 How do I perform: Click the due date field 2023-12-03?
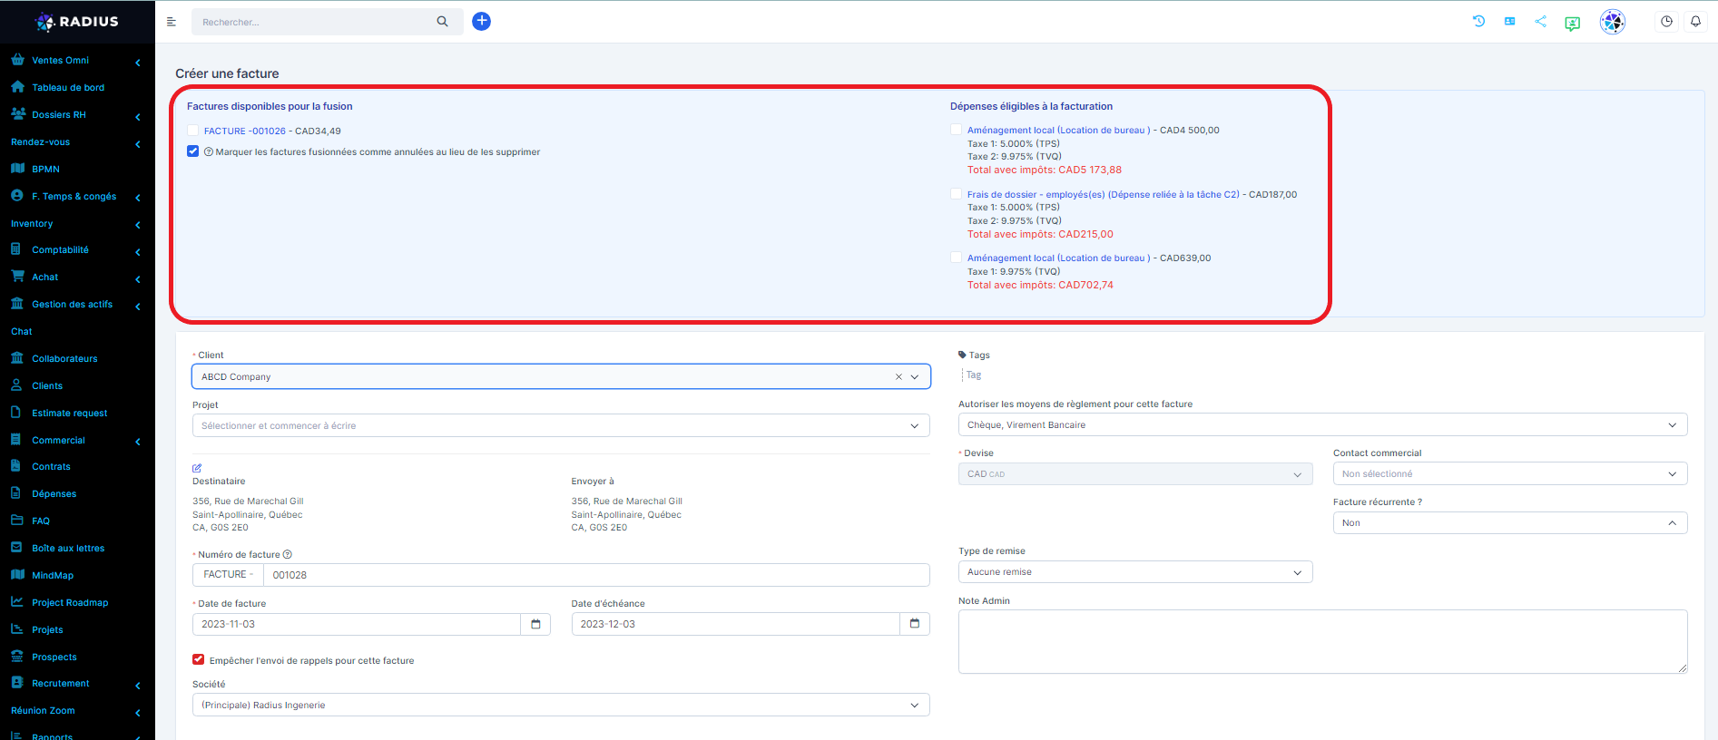[x=735, y=624]
